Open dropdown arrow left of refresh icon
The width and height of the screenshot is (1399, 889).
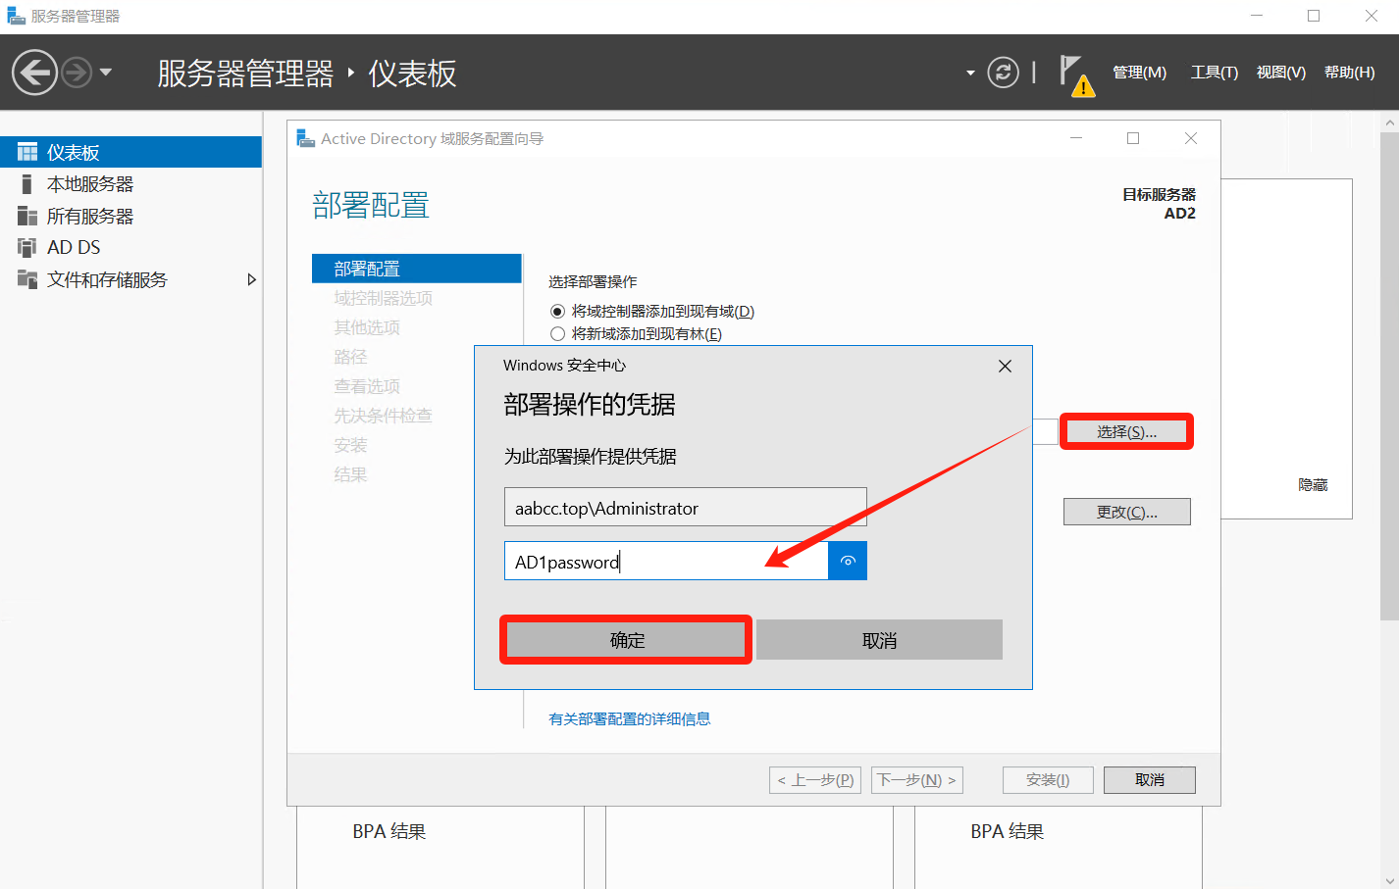tap(970, 74)
